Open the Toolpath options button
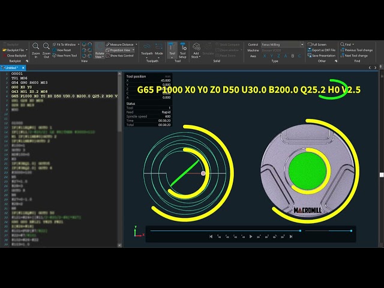Viewport: 384px width, 288px height. pyautogui.click(x=147, y=50)
